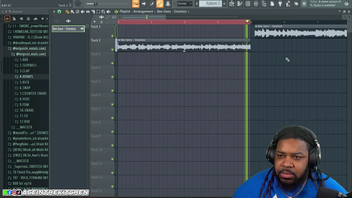The image size is (352, 198).
Task: Select the Paint brush tool
Action: click(72, 12)
